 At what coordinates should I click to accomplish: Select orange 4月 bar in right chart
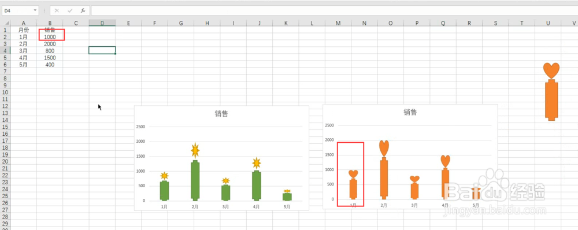point(445,183)
